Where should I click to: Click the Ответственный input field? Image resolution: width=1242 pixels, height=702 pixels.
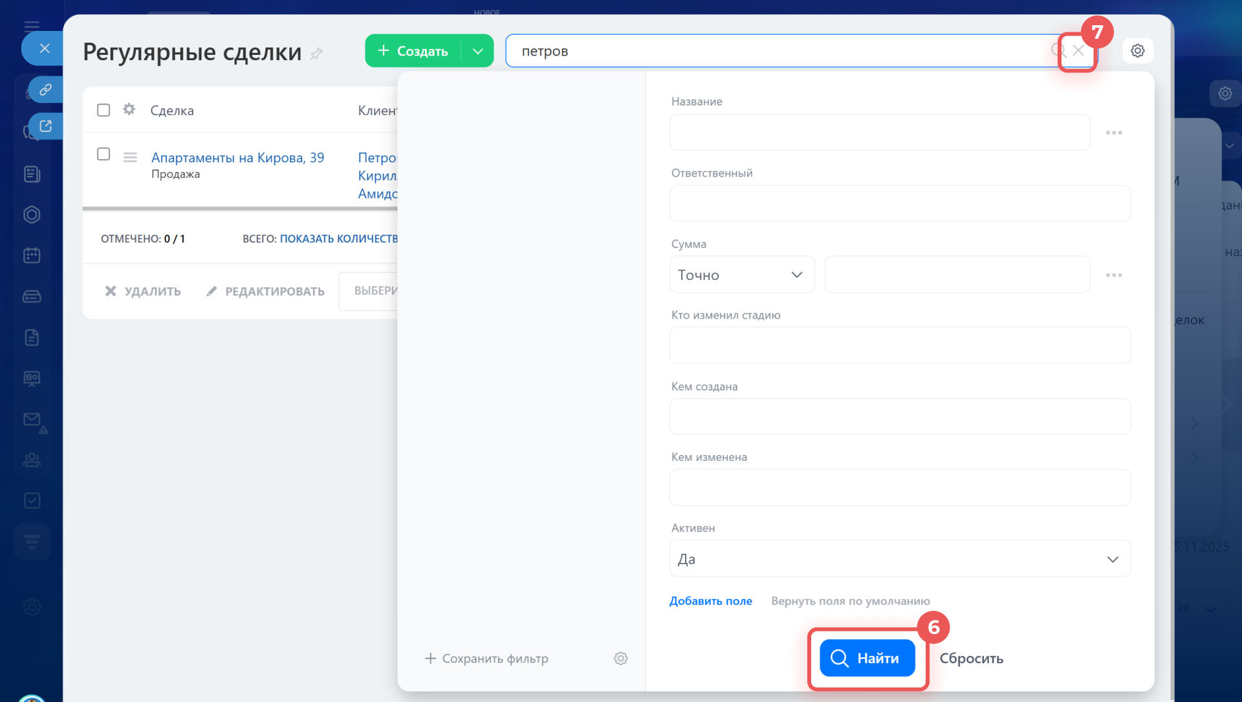899,204
